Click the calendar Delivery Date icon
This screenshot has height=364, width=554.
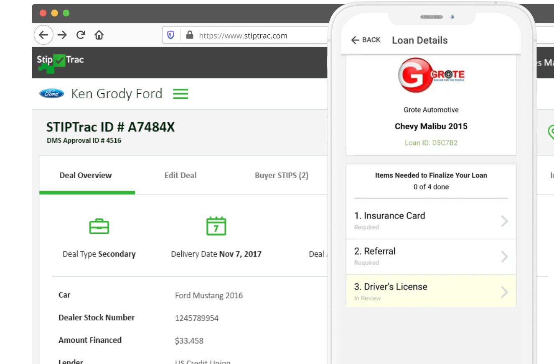216,226
